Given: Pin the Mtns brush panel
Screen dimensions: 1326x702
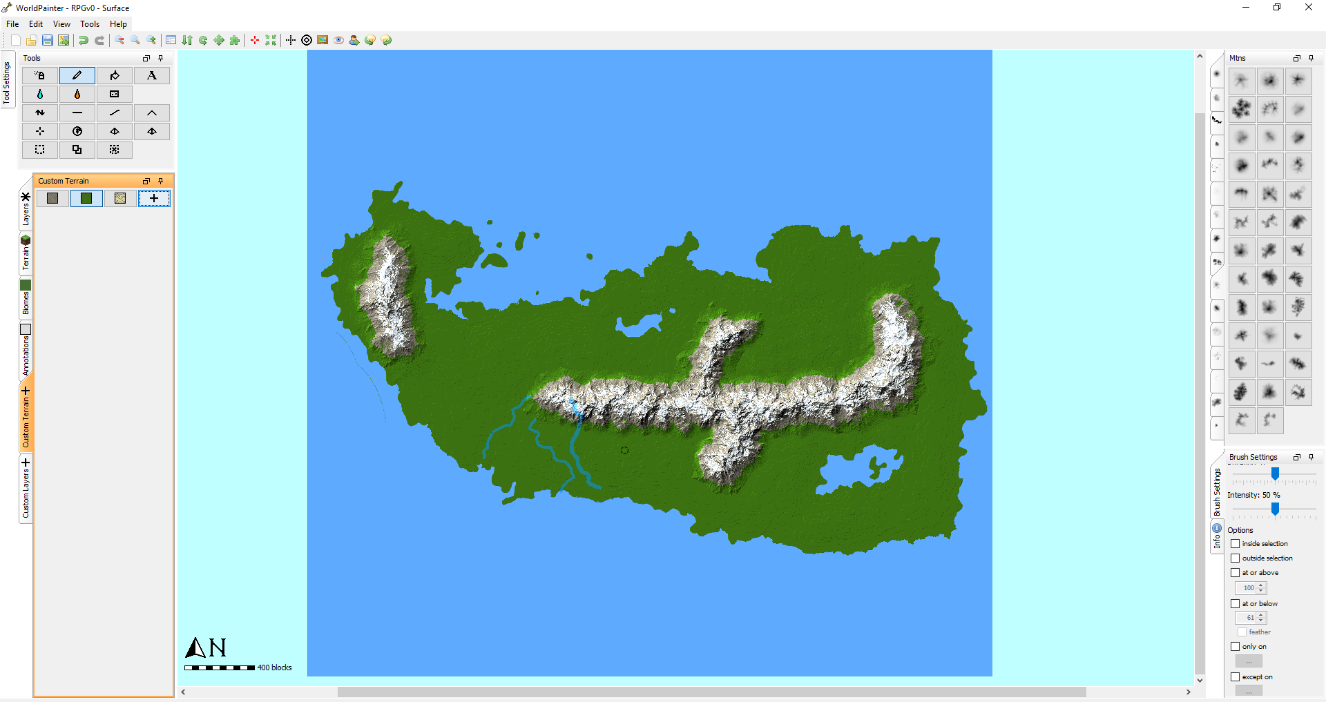Looking at the screenshot, I should click(x=1311, y=59).
